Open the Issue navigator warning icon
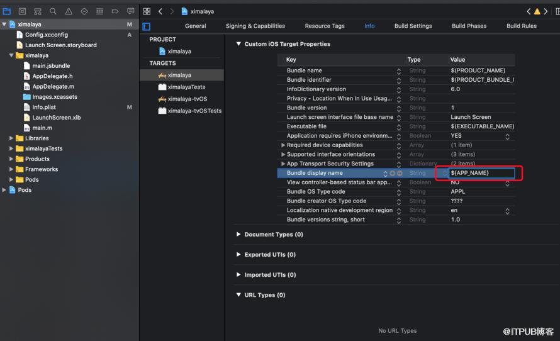Viewport: 560px width, 341px height. (69, 11)
